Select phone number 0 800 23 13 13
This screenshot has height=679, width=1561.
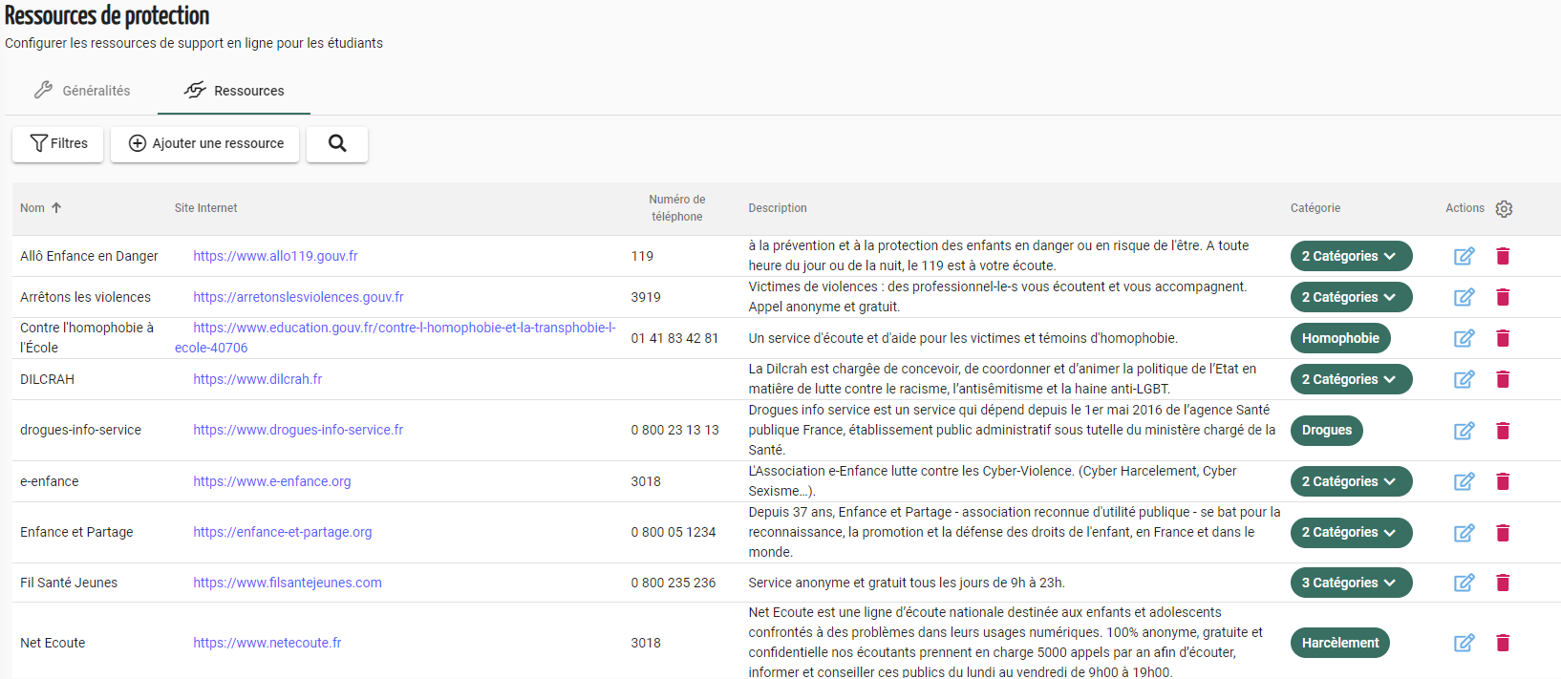tap(674, 430)
